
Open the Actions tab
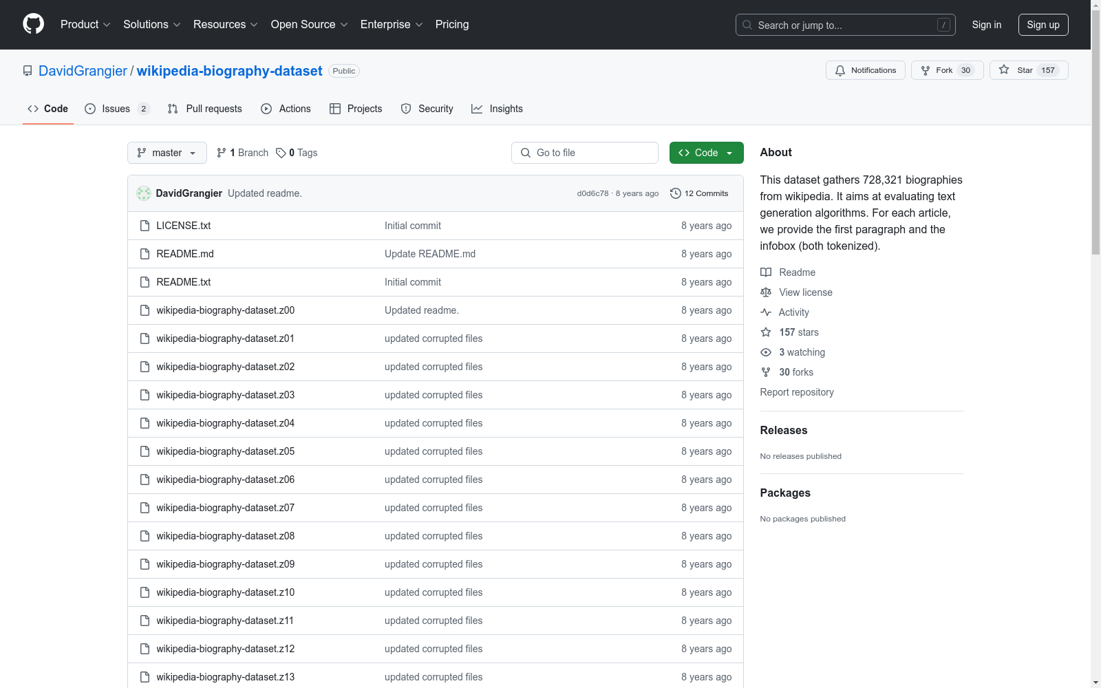(286, 109)
